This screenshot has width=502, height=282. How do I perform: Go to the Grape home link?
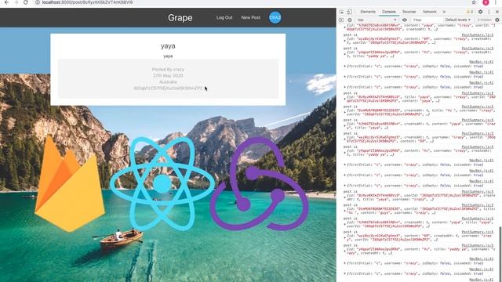pos(180,17)
